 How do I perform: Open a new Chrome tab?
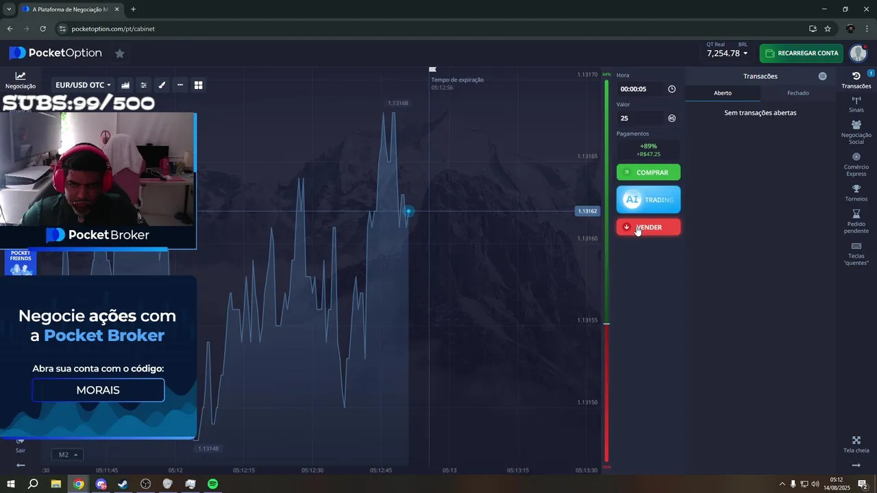133,10
